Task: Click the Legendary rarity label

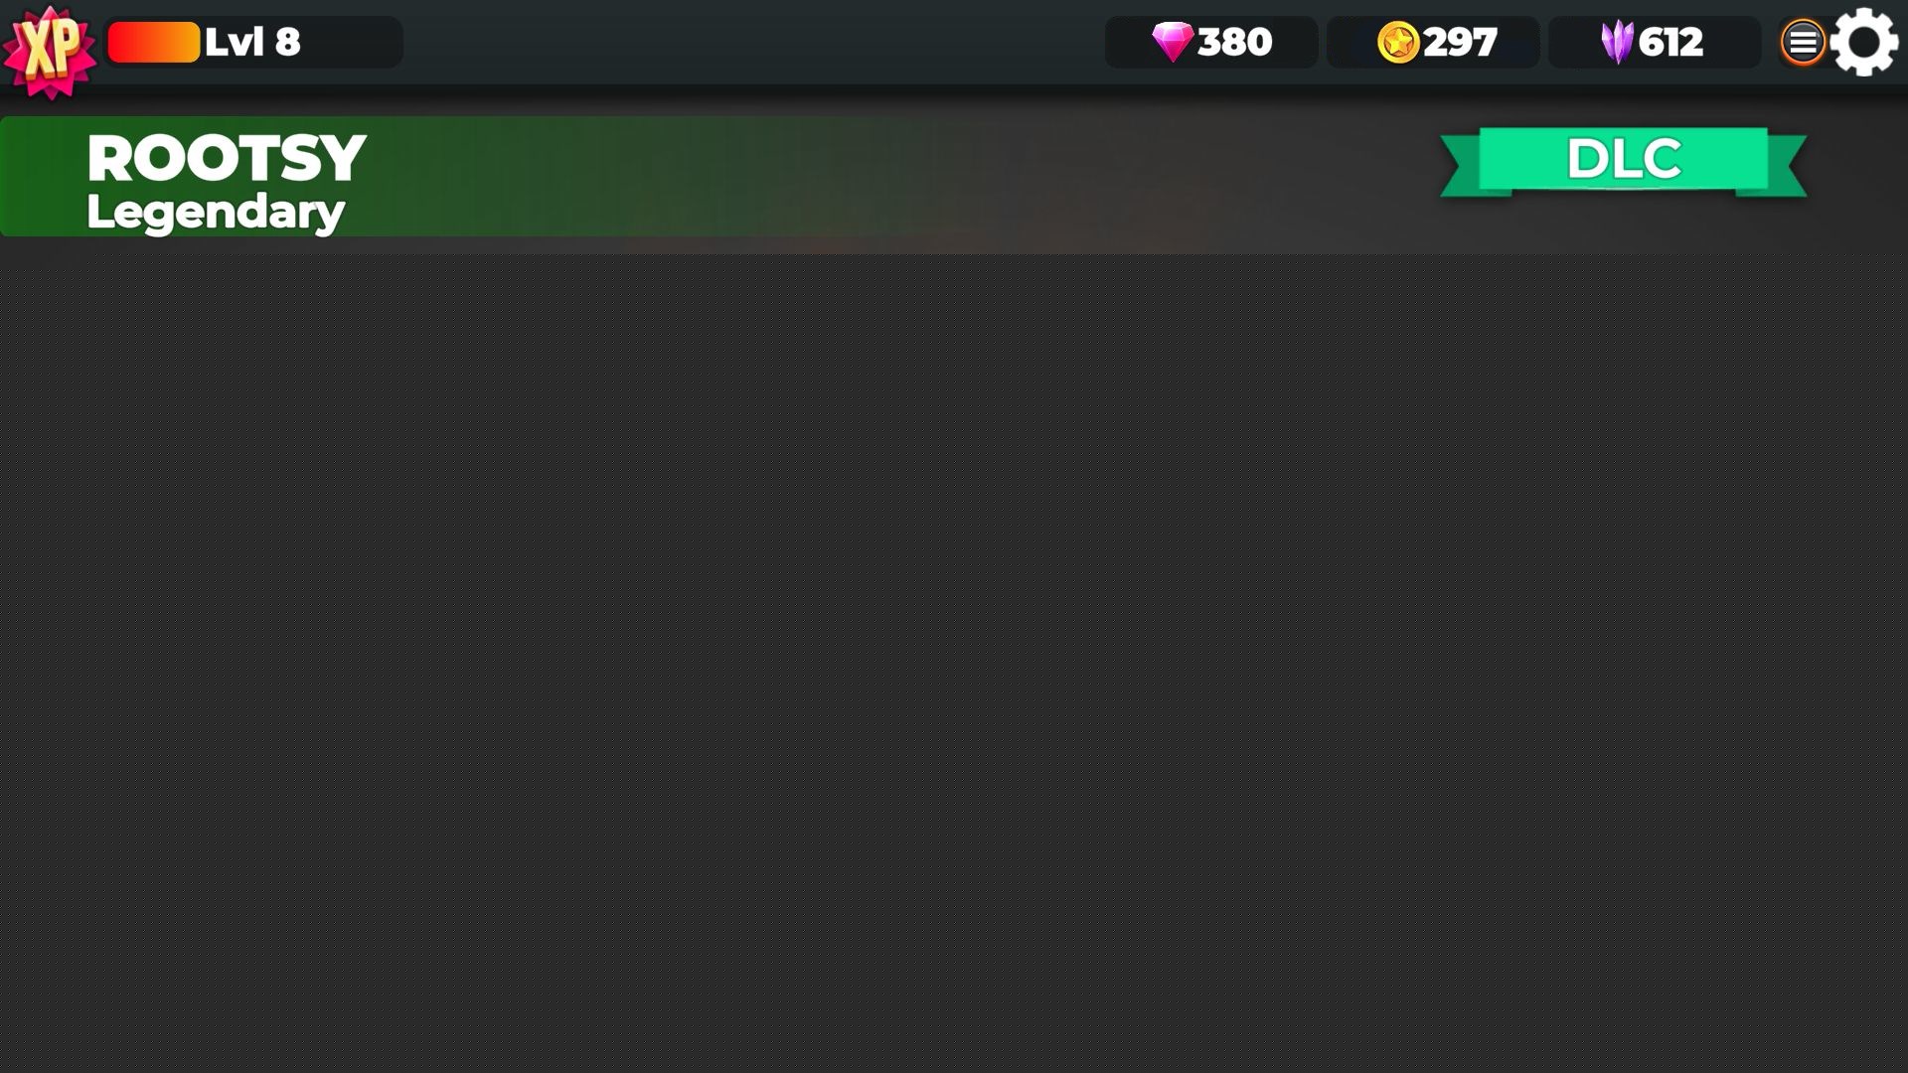Action: coord(216,212)
